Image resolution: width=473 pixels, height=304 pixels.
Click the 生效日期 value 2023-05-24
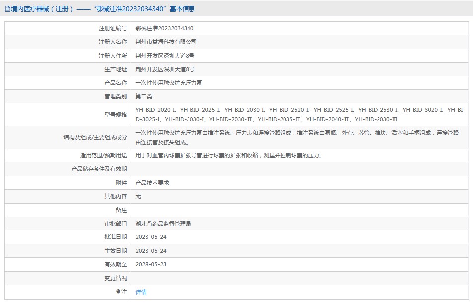151,251
